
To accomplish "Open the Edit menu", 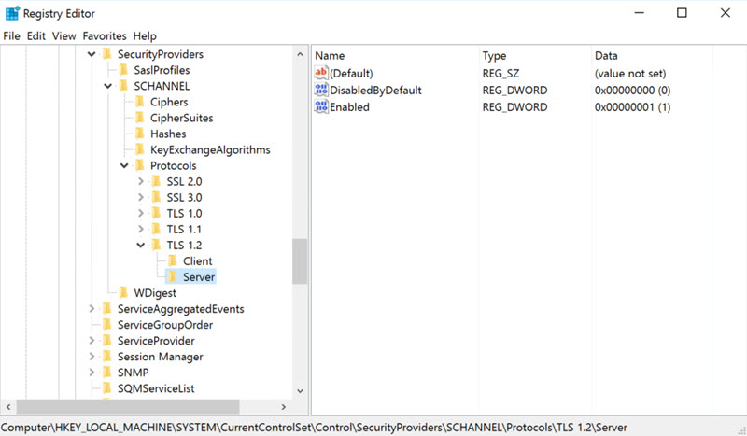I will [x=36, y=35].
